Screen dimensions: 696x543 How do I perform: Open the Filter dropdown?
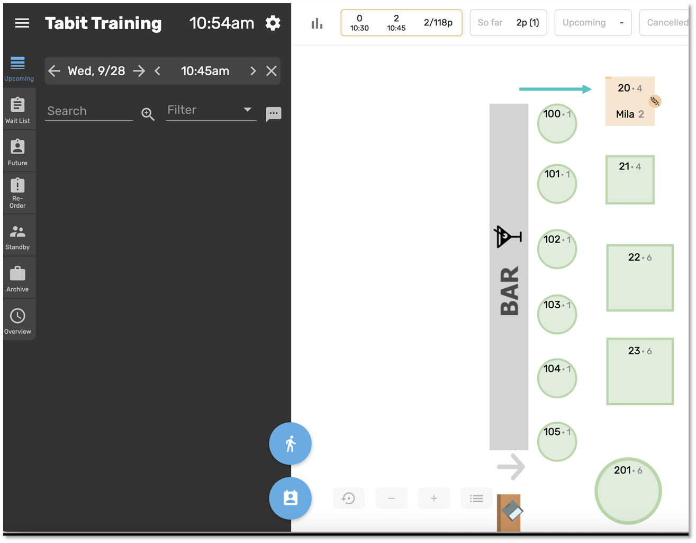pyautogui.click(x=211, y=110)
